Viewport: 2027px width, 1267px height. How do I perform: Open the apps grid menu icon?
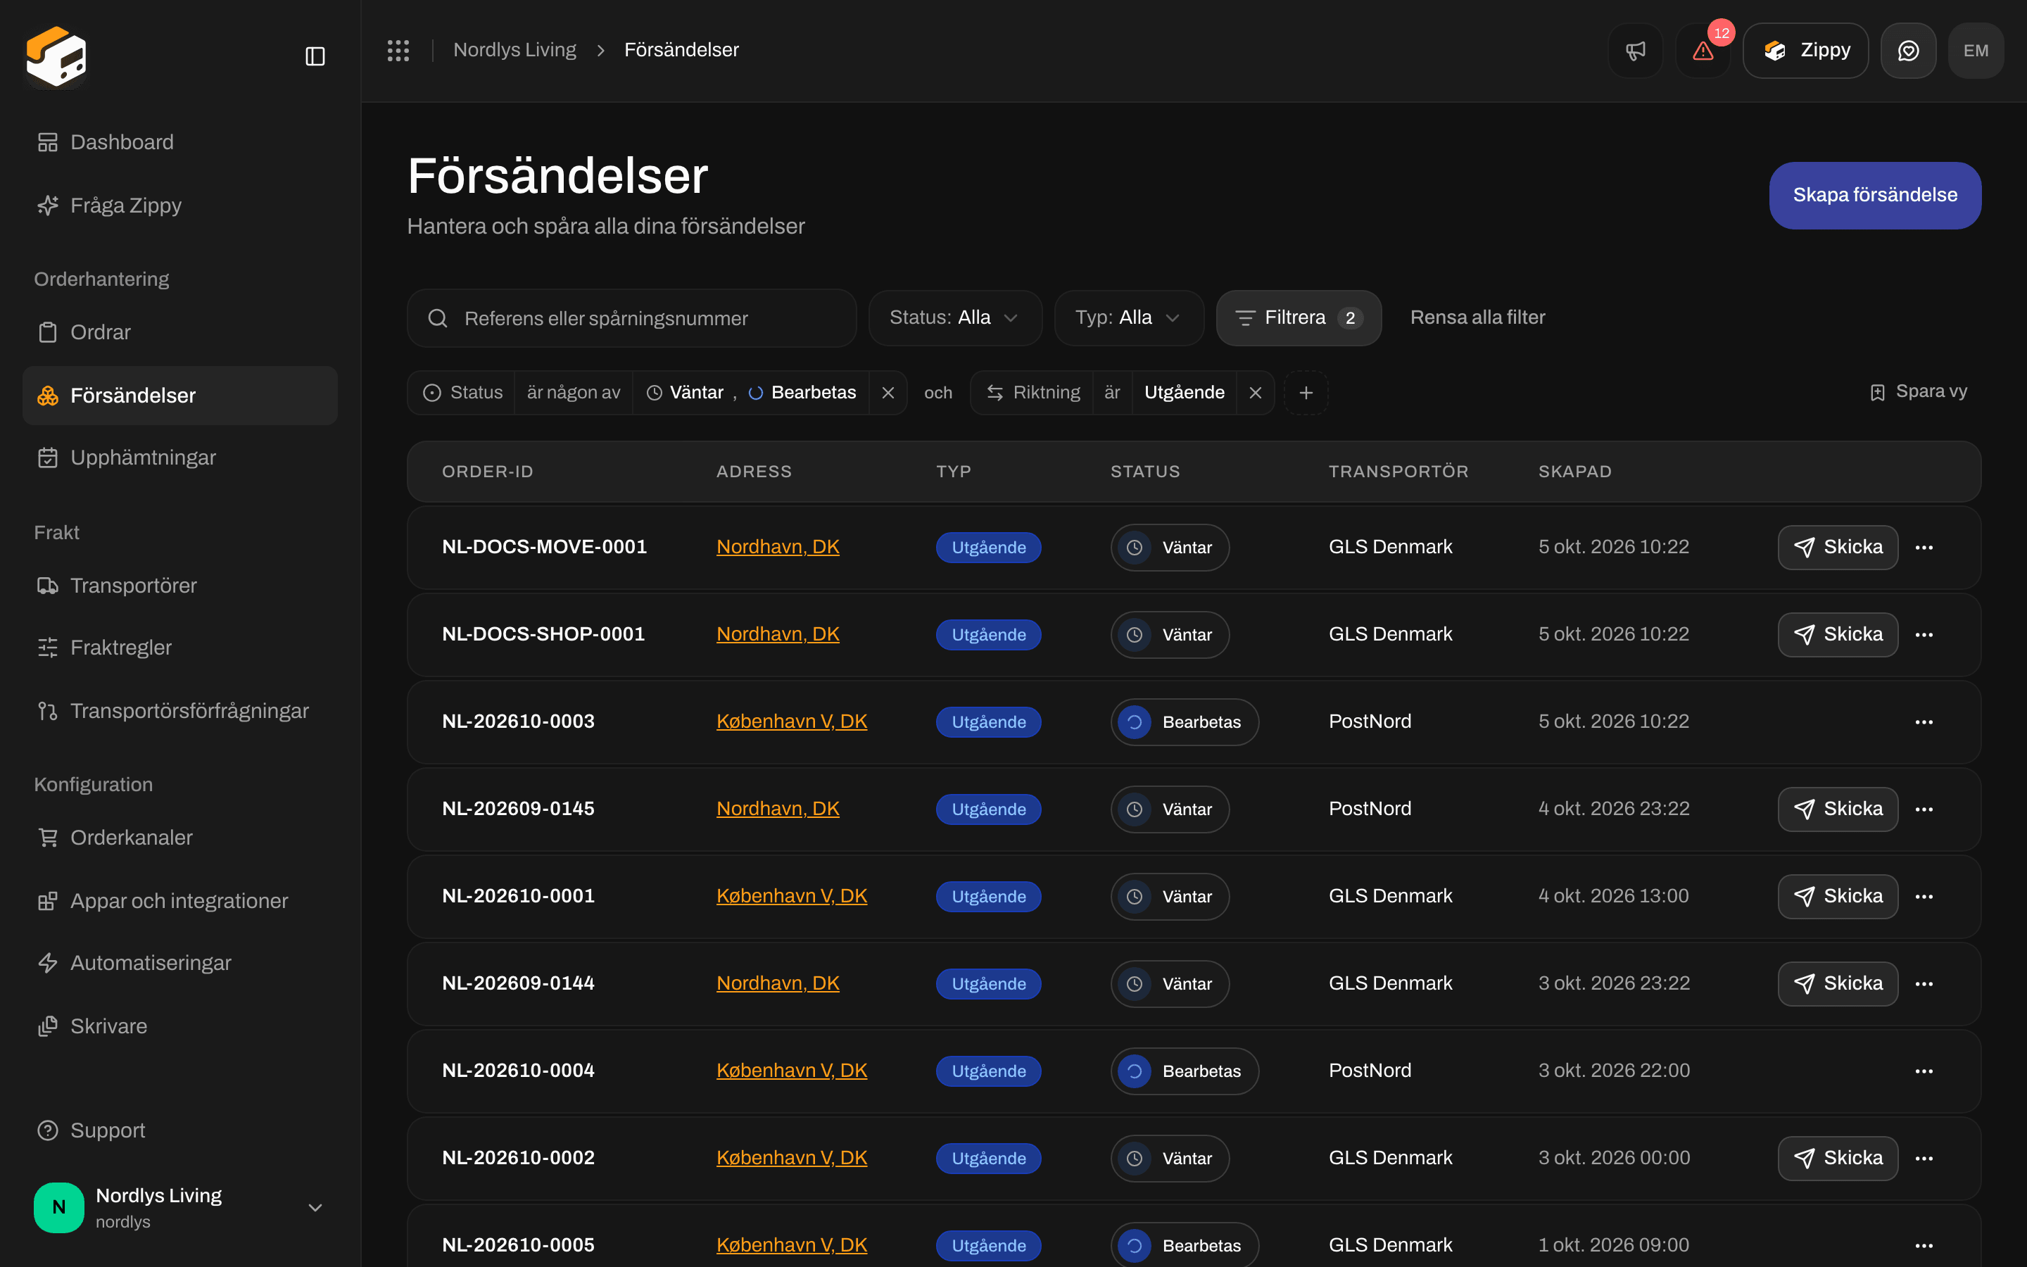click(x=398, y=50)
